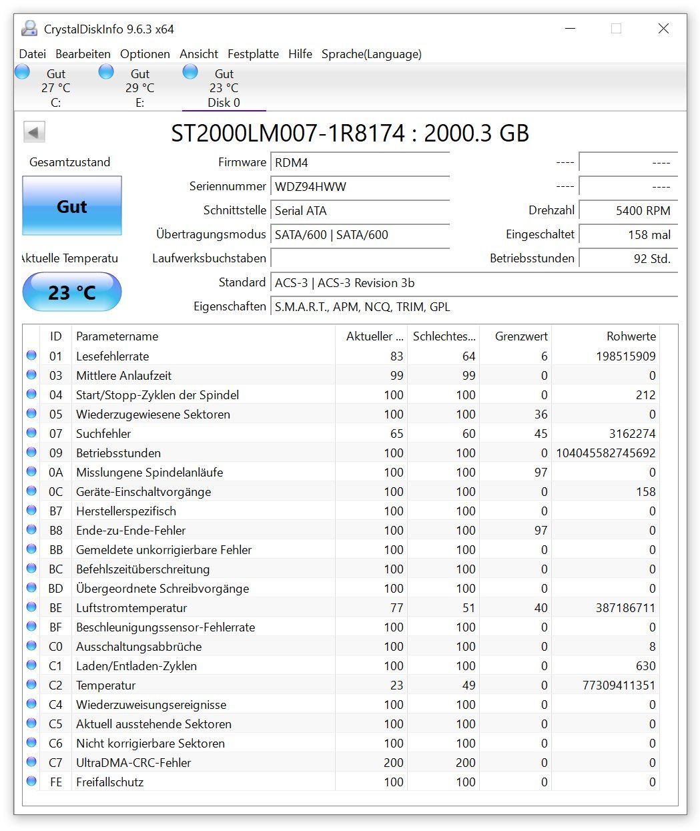
Task: Click the Parametername column header
Action: (x=203, y=336)
